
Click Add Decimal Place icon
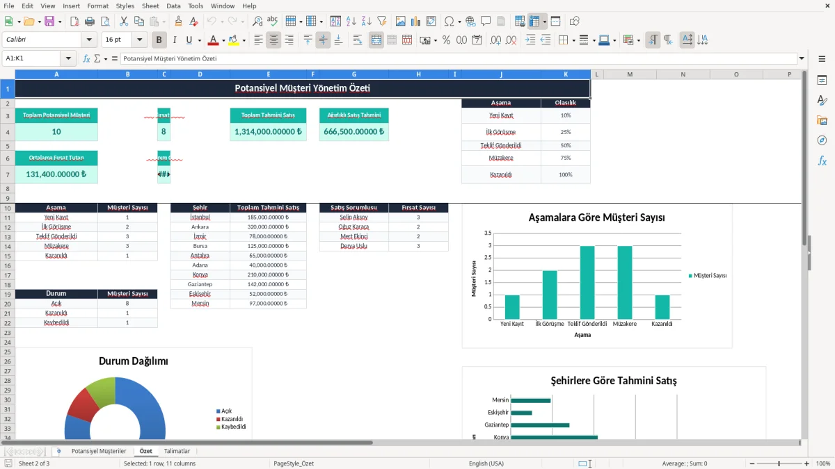[496, 40]
